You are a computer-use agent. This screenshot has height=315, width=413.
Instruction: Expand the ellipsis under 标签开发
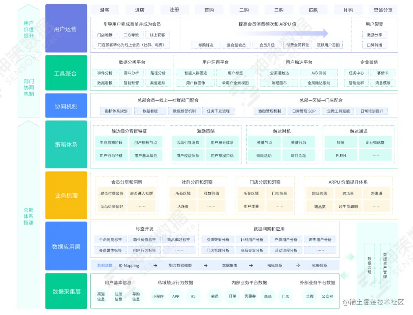[x=179, y=251]
